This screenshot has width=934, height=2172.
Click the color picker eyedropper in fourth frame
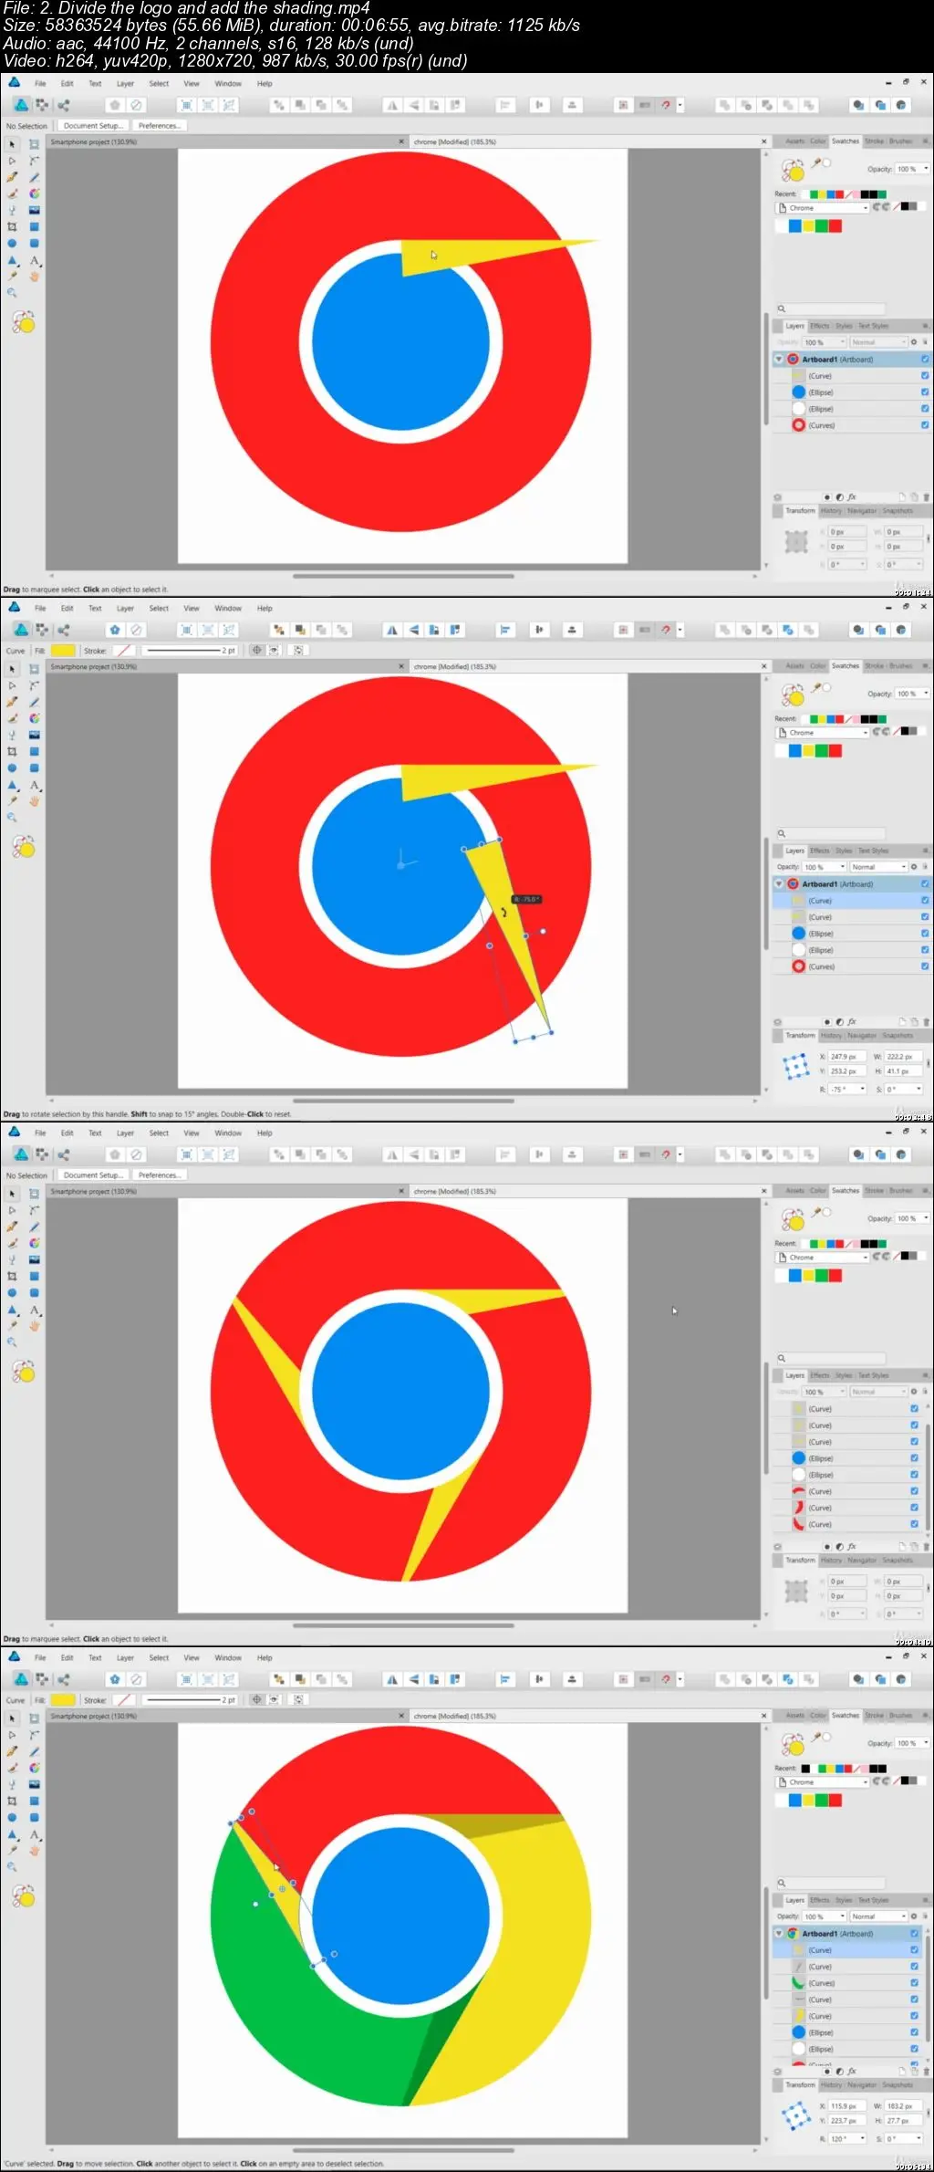pyautogui.click(x=817, y=1738)
